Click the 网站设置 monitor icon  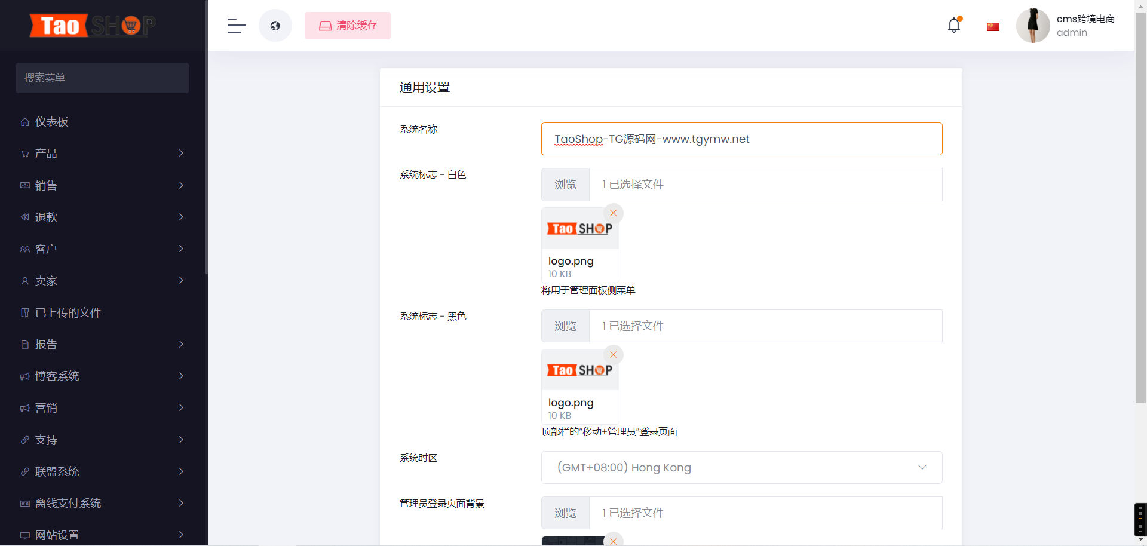tap(24, 535)
